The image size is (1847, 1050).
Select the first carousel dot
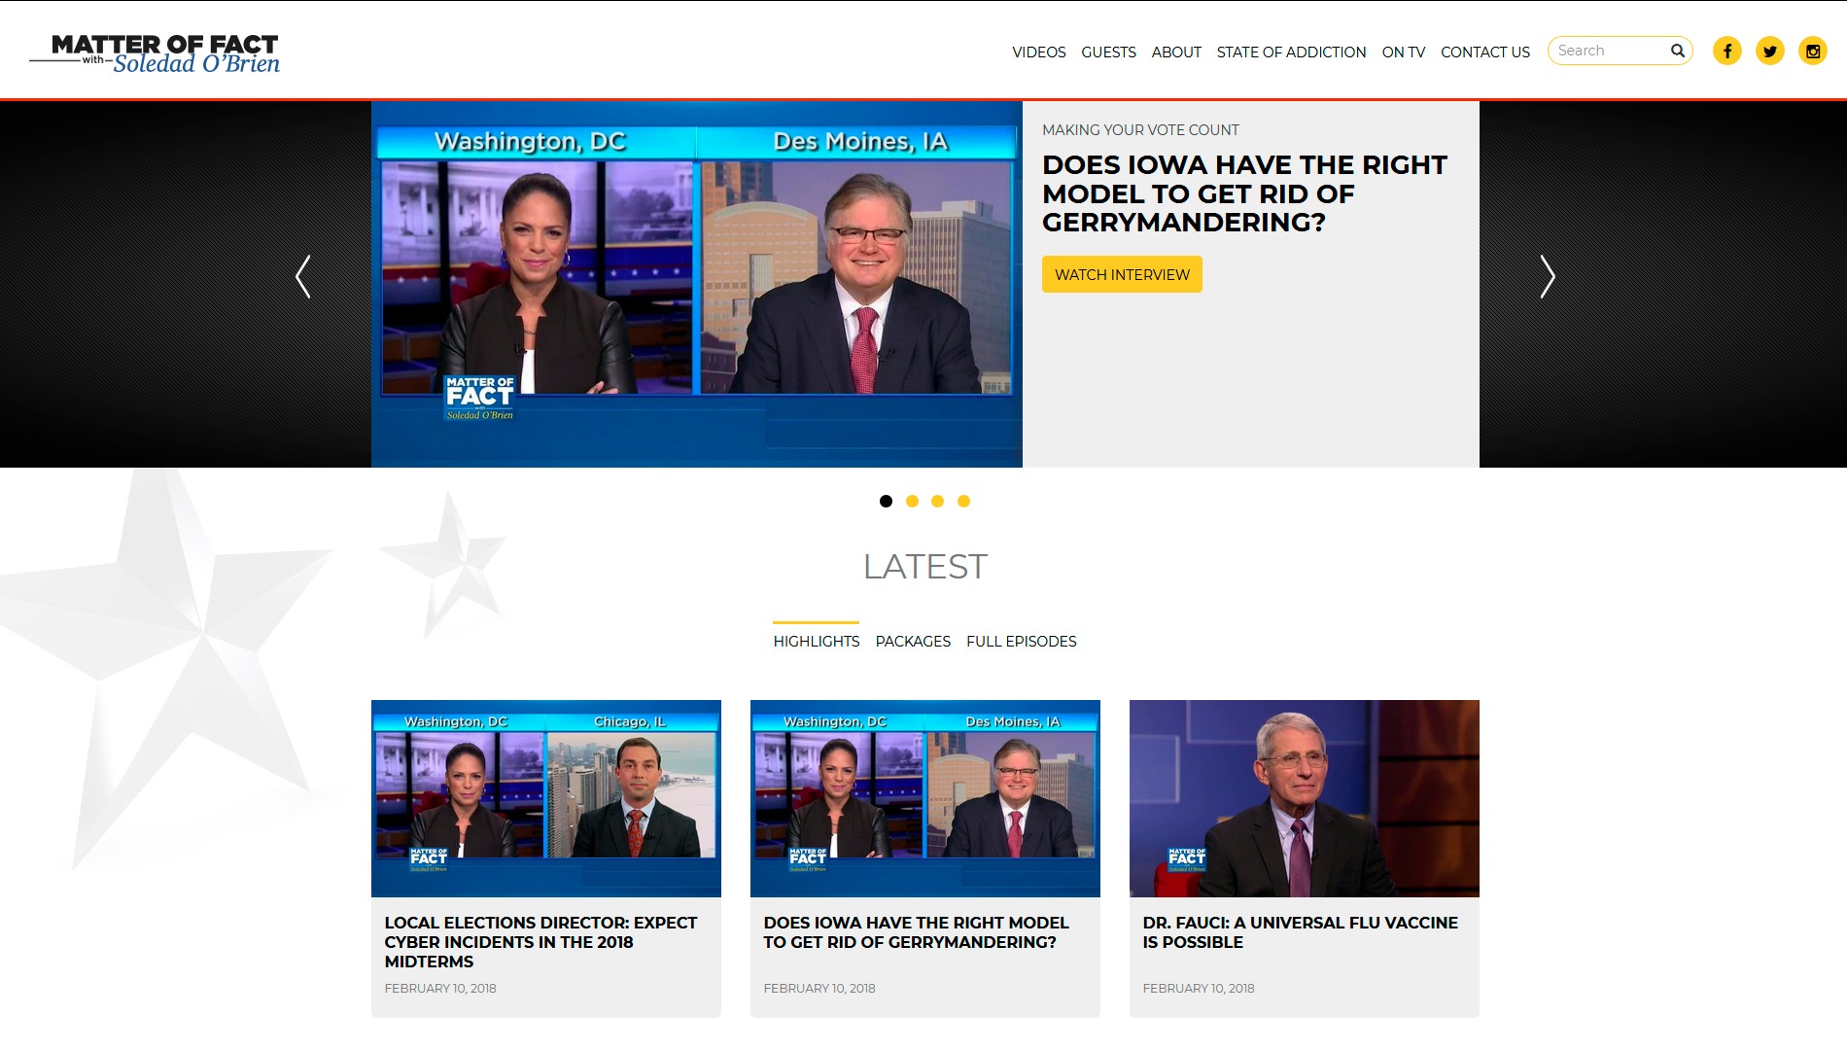coord(886,501)
